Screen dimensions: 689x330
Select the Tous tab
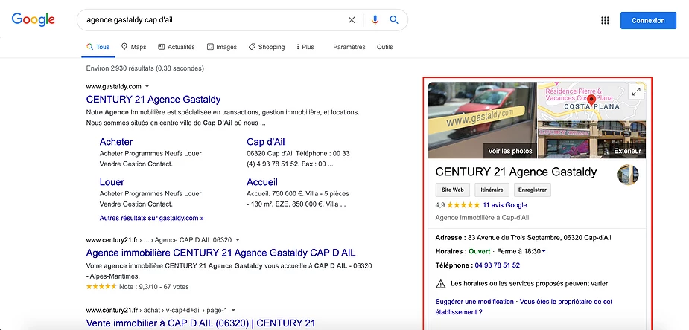pyautogui.click(x=98, y=47)
